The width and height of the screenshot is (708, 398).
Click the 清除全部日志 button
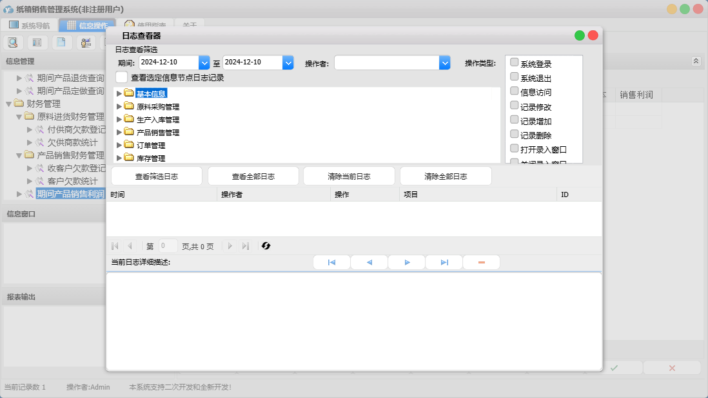(x=446, y=176)
